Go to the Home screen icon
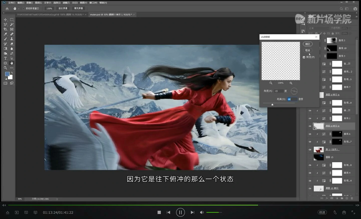The image size is (361, 219). click(x=7, y=8)
